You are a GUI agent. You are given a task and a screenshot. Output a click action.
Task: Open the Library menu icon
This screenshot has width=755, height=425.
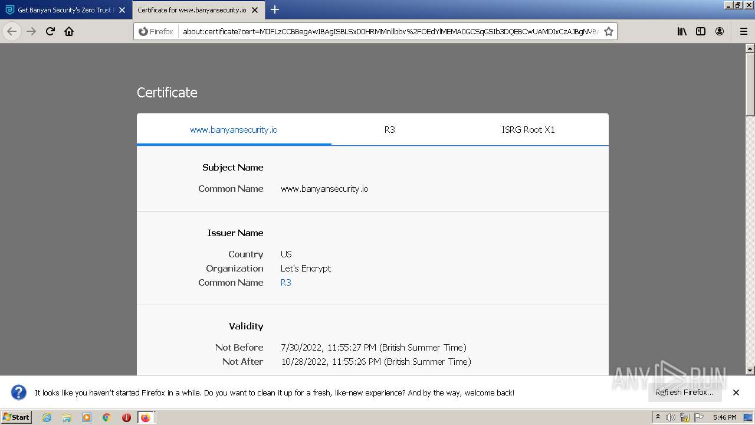tap(682, 31)
